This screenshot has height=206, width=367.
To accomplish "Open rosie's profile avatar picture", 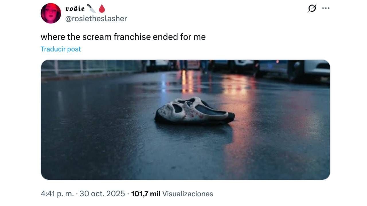I will [x=51, y=13].
